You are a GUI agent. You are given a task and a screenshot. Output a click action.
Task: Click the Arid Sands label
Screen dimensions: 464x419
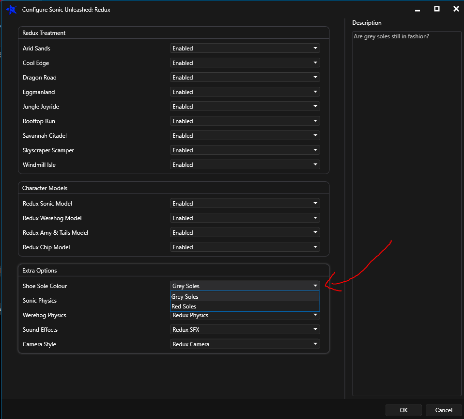click(36, 48)
